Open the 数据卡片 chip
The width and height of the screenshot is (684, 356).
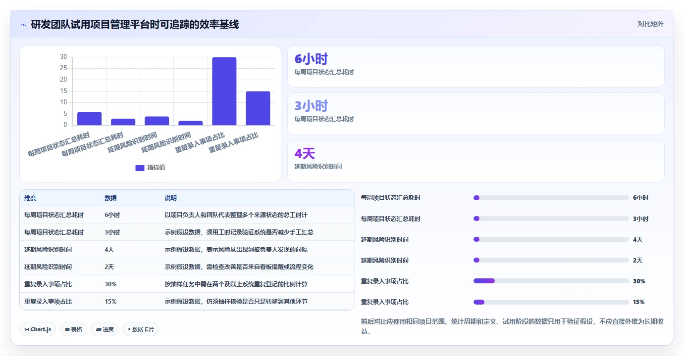click(141, 329)
